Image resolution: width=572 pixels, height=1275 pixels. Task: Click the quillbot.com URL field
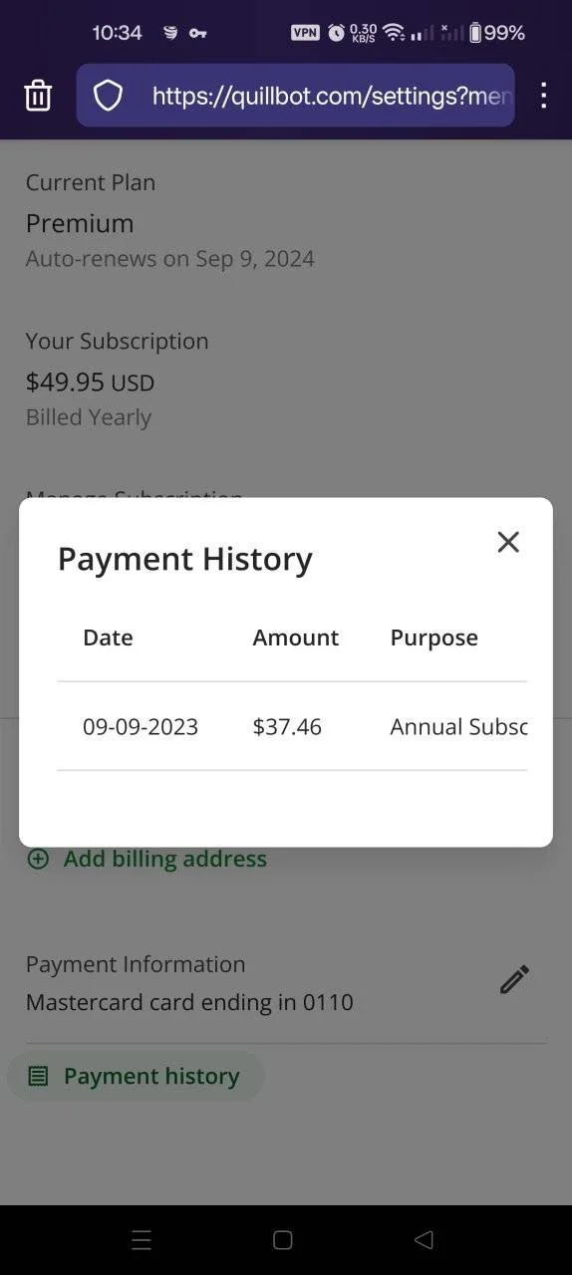(296, 96)
